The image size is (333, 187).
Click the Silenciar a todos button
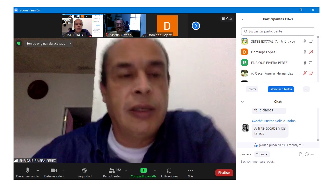[x=281, y=89]
